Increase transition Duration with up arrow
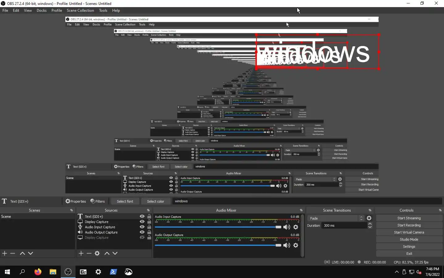 tap(370, 224)
